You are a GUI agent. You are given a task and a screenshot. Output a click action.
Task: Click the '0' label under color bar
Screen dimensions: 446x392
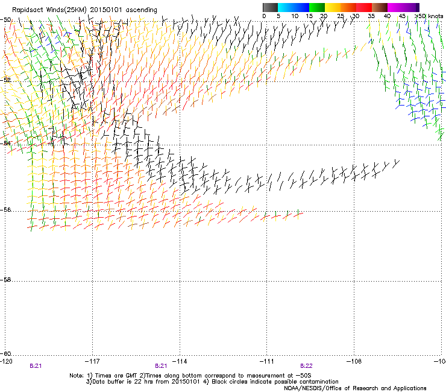click(264, 16)
